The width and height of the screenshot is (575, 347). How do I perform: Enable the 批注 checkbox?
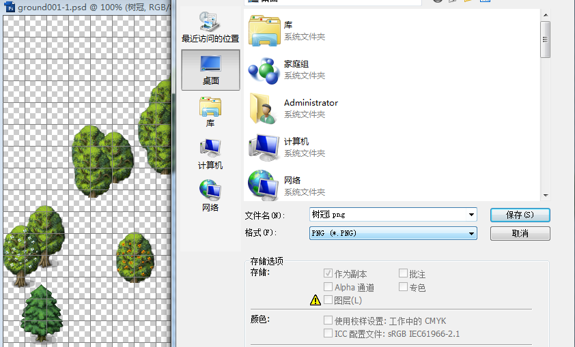(x=403, y=273)
